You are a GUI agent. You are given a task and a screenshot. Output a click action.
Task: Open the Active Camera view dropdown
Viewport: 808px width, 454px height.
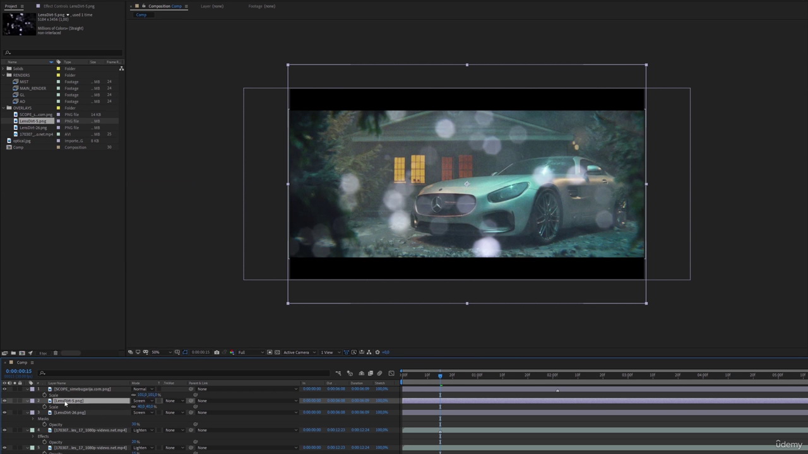tap(299, 352)
